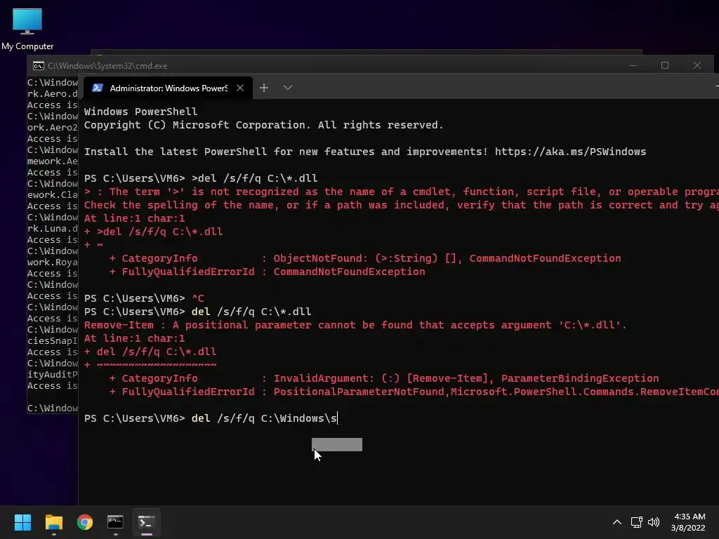Click the PowerShell icon on the tab
Screen dimensions: 719x539
tap(97, 88)
